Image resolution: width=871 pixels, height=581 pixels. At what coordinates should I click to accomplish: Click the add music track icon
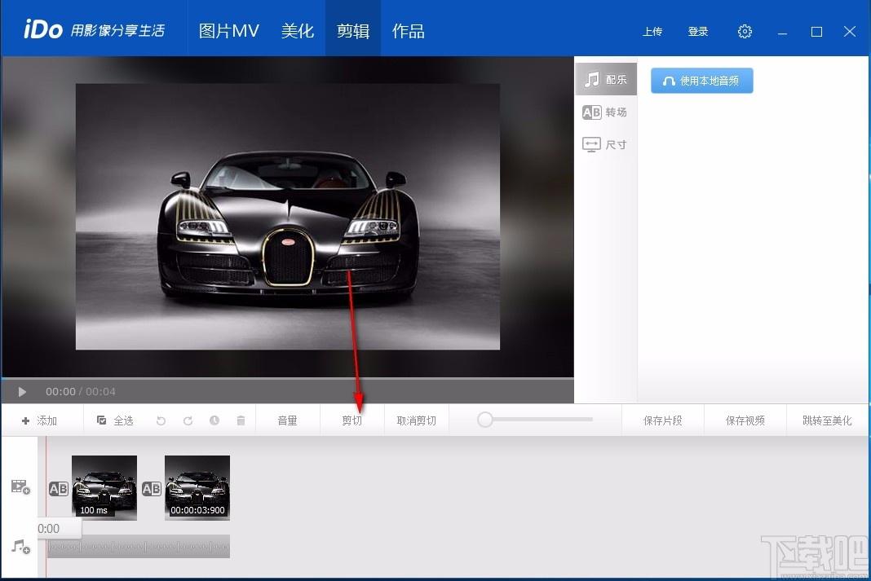20,547
